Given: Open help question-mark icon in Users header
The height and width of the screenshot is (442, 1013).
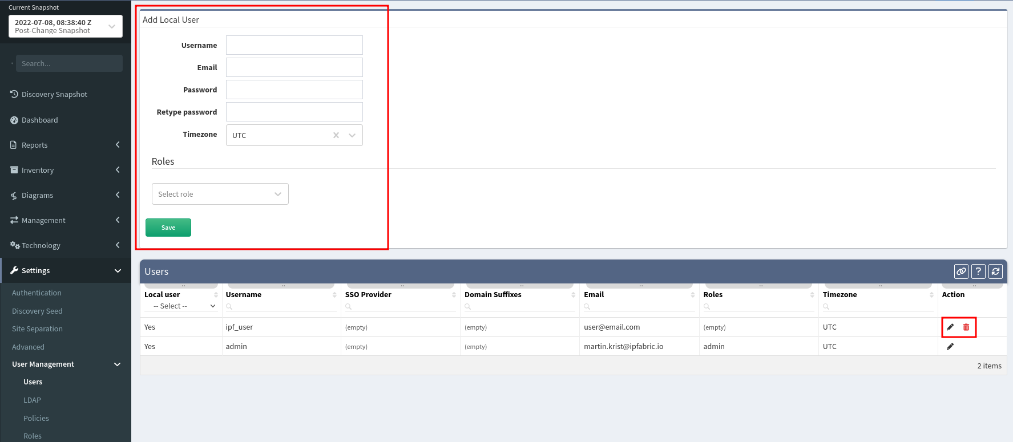Looking at the screenshot, I should click(978, 271).
